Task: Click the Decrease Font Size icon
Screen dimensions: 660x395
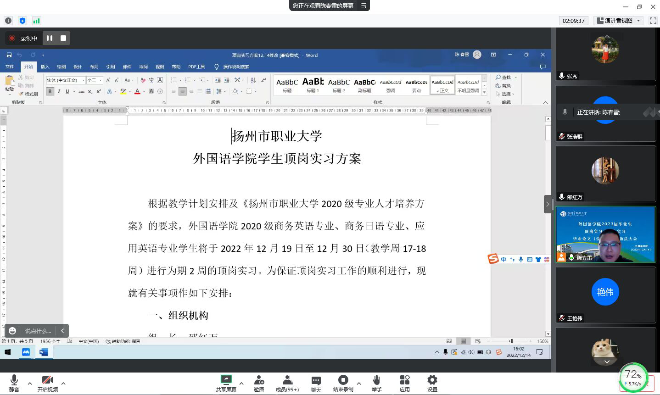Action: pyautogui.click(x=117, y=80)
